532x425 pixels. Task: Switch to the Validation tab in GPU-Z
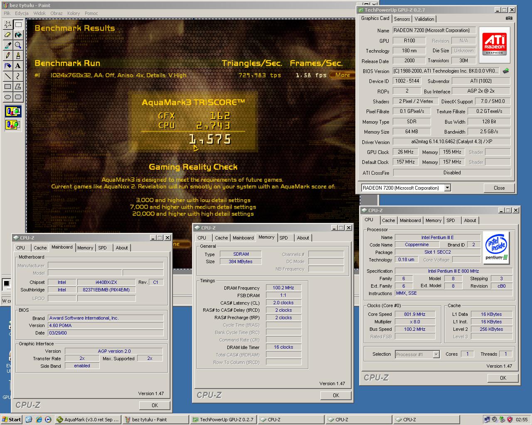[x=424, y=19]
